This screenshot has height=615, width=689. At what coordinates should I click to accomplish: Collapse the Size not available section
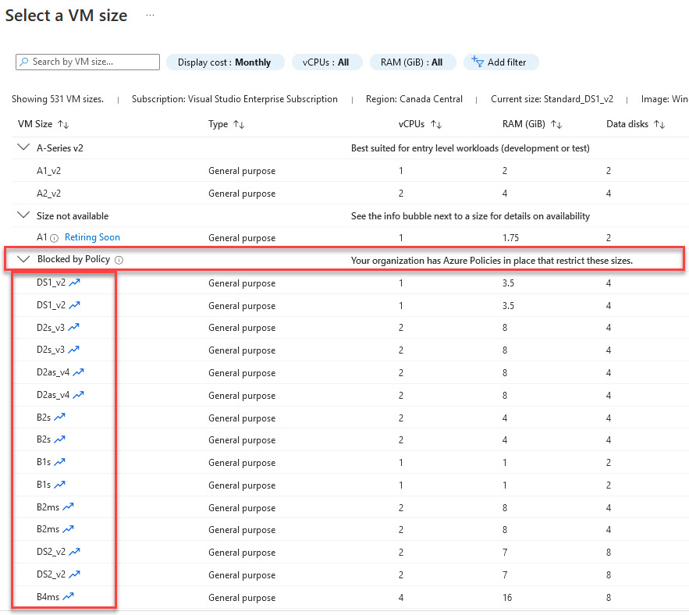(23, 215)
